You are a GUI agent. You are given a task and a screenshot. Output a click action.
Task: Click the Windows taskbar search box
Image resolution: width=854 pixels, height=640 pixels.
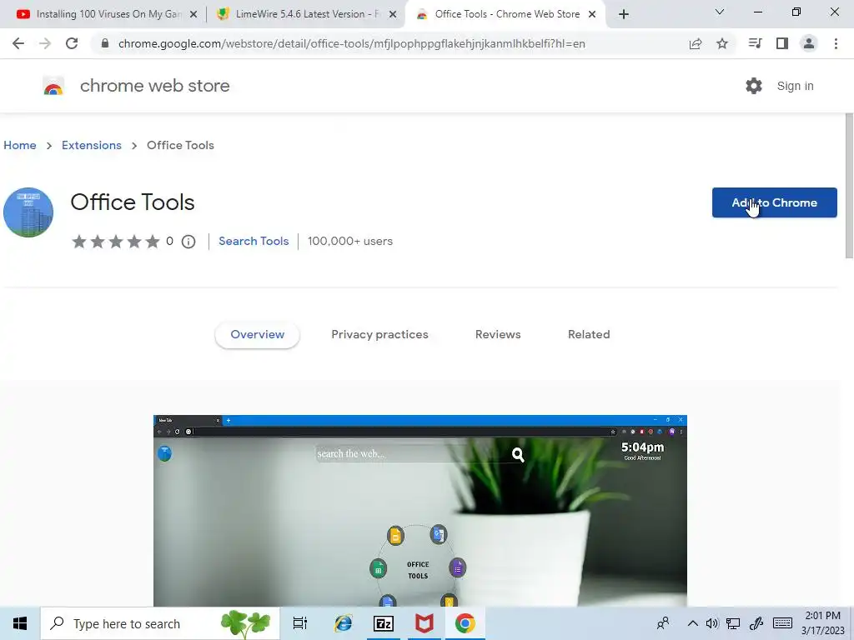[160, 623]
